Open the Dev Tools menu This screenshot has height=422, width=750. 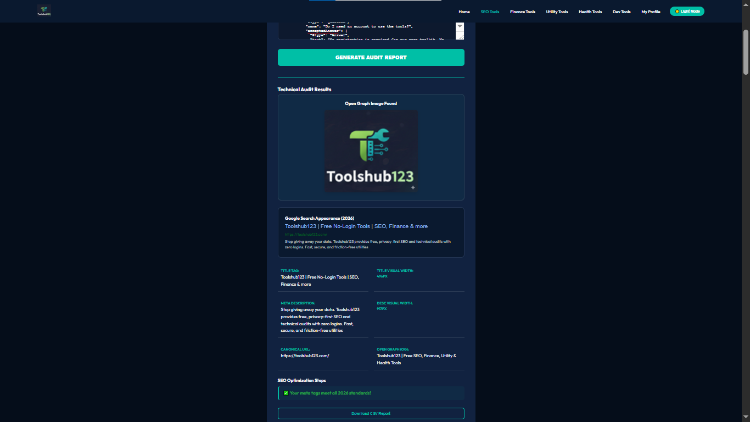pyautogui.click(x=622, y=12)
